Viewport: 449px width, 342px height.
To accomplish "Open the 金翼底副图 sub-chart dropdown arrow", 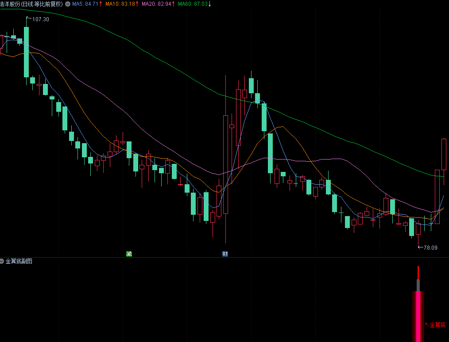I will click(x=2, y=261).
